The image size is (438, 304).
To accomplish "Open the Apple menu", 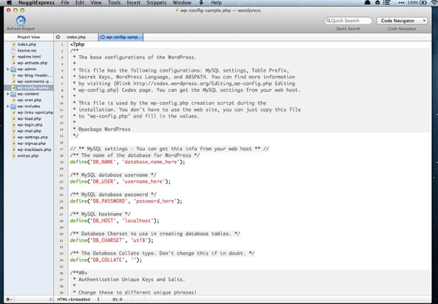I will tap(9, 3).
